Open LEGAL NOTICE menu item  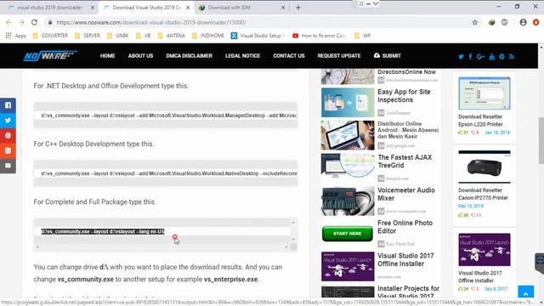[242, 55]
